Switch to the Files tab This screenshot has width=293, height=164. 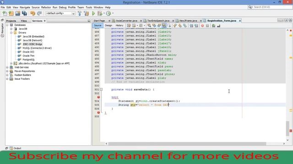24,21
